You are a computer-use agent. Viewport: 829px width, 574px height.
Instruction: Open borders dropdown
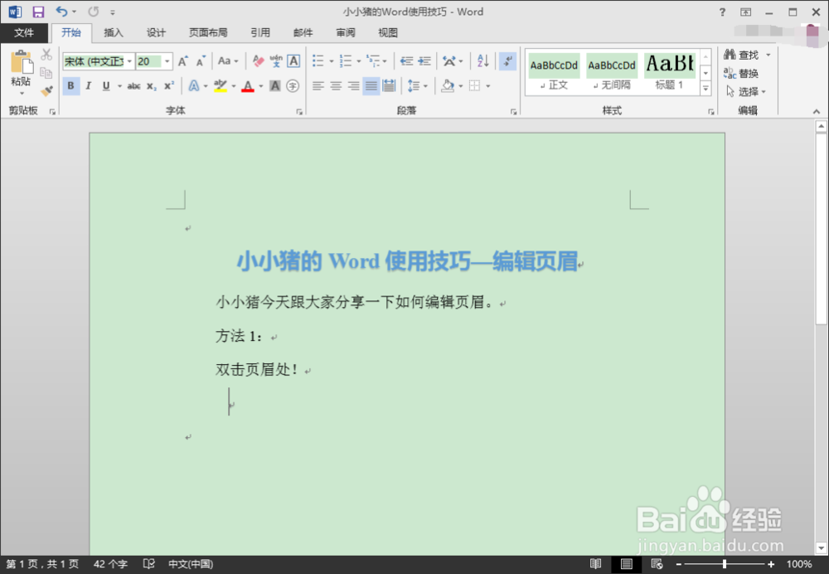[x=487, y=85]
